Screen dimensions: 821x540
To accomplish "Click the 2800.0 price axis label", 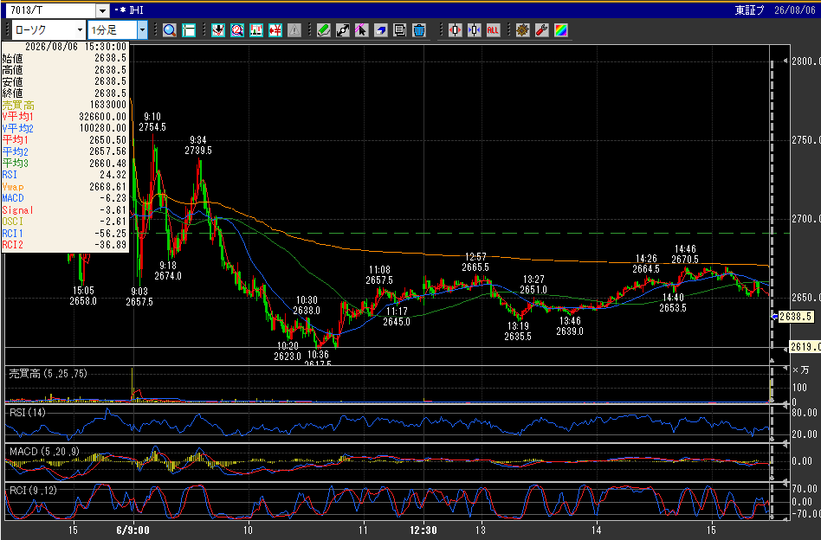I will (x=806, y=61).
